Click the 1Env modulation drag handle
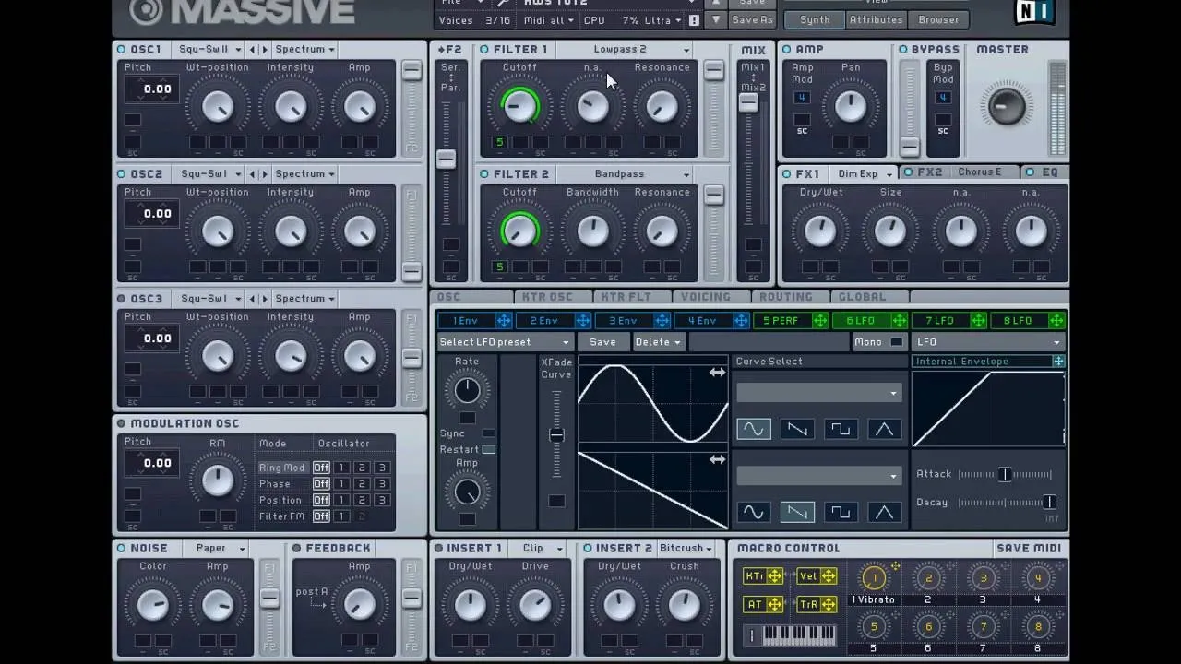This screenshot has width=1181, height=664. pyautogui.click(x=504, y=320)
